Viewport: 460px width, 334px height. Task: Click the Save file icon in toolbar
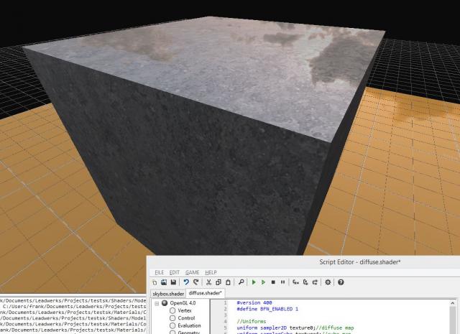click(173, 282)
